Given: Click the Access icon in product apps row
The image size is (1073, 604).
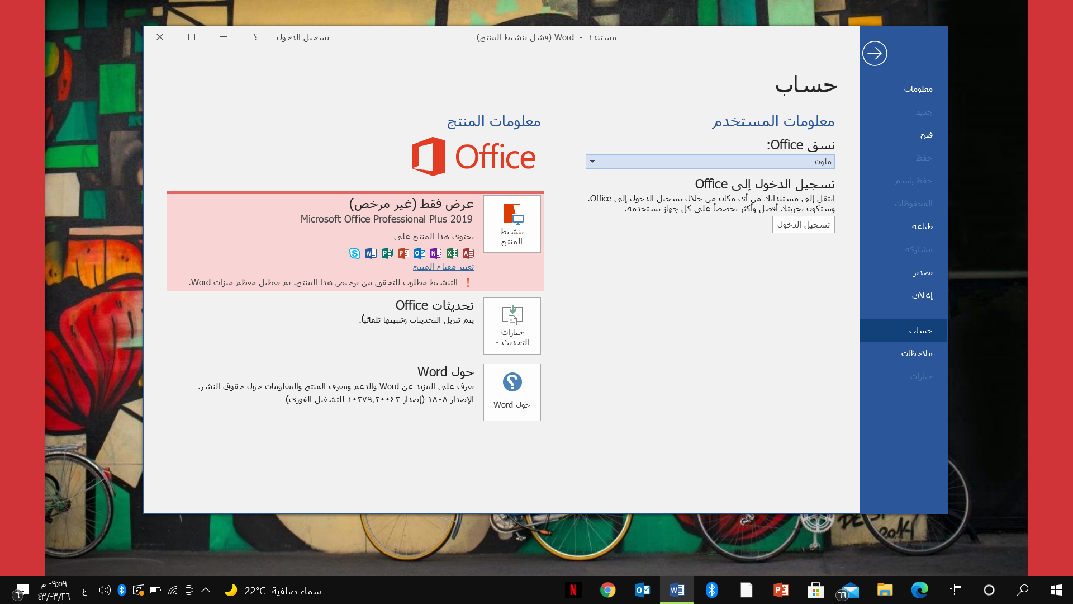Looking at the screenshot, I should (x=468, y=253).
